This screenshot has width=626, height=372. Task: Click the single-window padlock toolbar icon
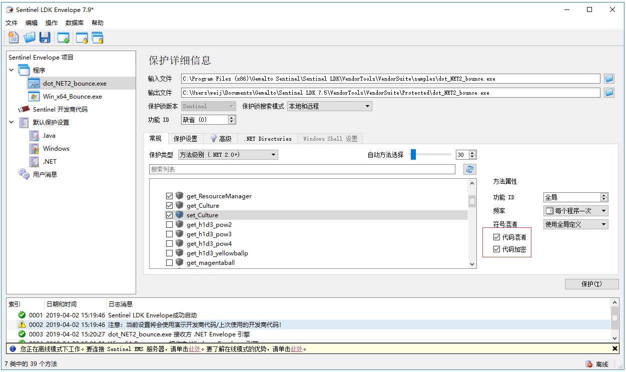[x=82, y=38]
